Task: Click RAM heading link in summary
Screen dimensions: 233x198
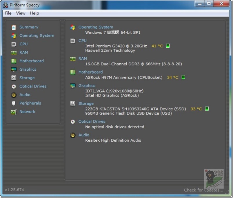Action: click(x=83, y=58)
